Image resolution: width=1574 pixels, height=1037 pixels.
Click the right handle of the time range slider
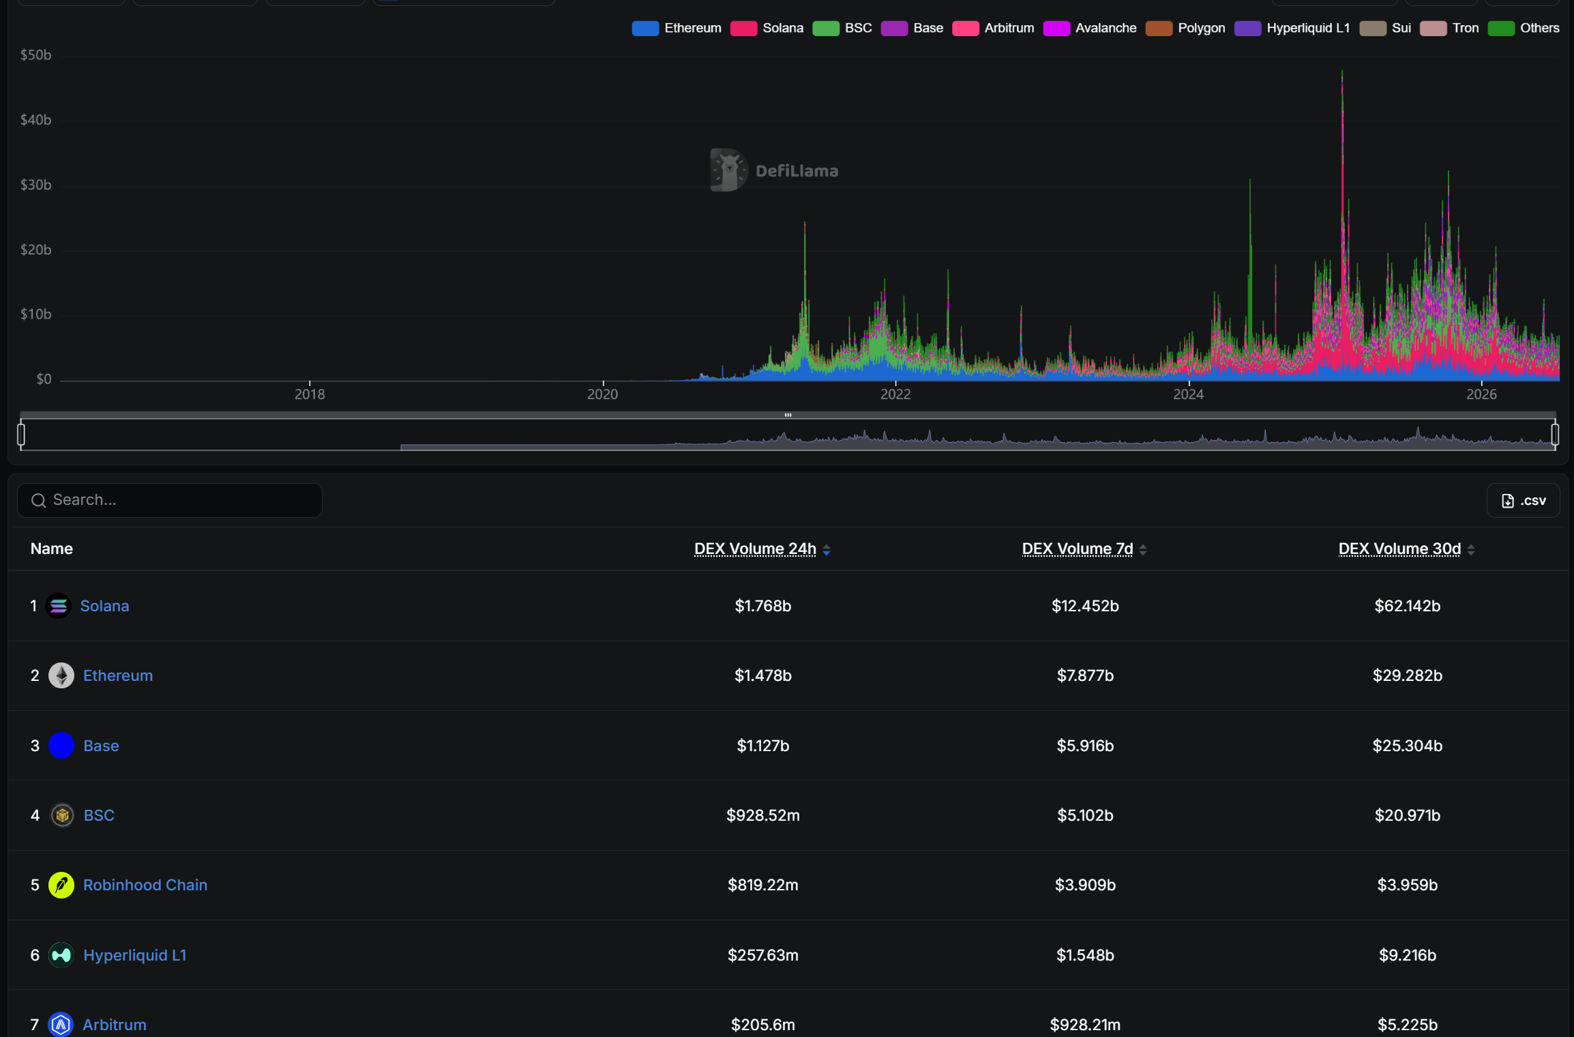click(1555, 435)
